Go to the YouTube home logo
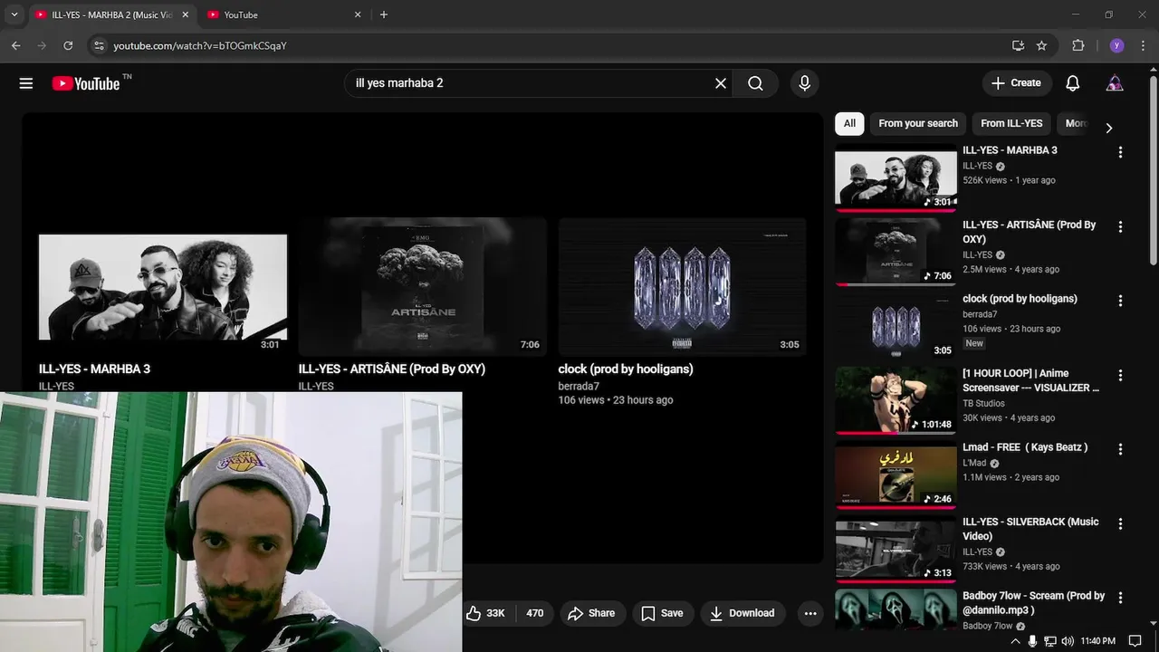 pyautogui.click(x=86, y=83)
